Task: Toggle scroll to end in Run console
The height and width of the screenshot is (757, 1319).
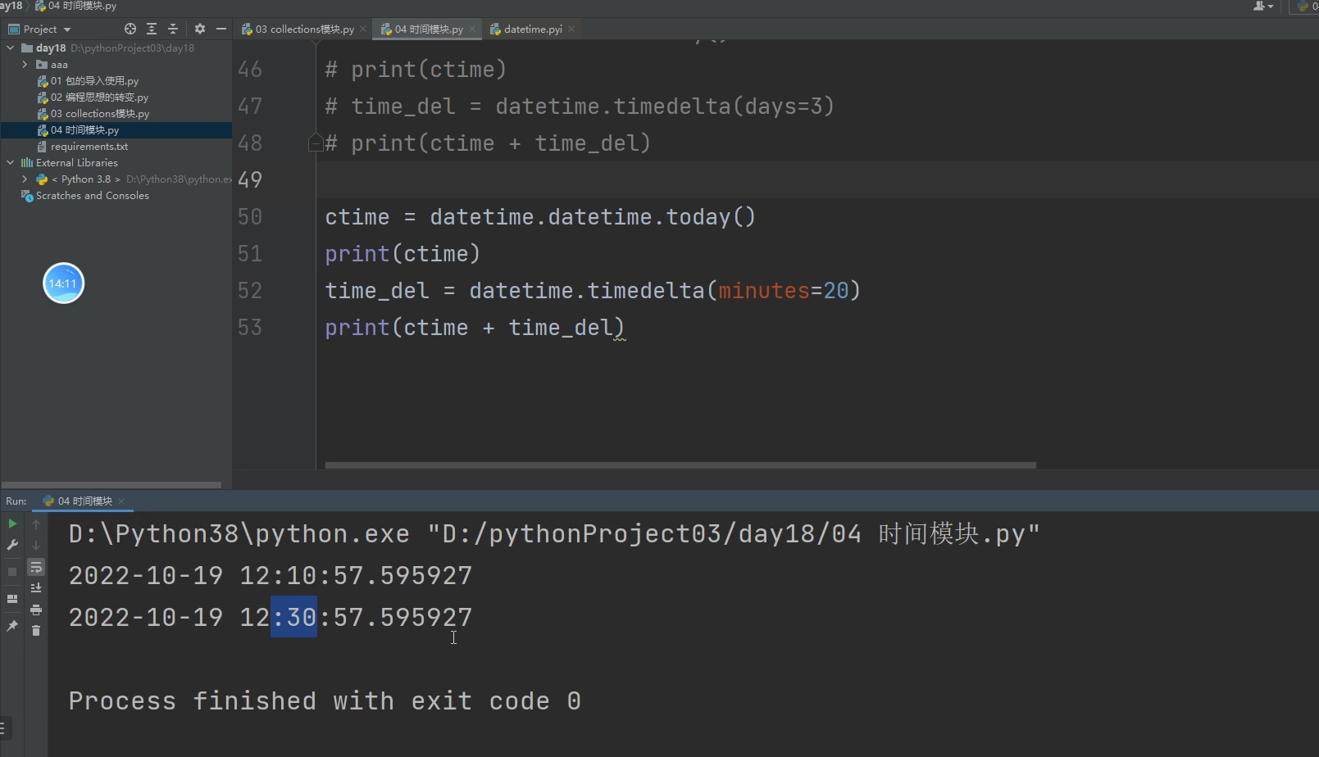Action: (36, 587)
